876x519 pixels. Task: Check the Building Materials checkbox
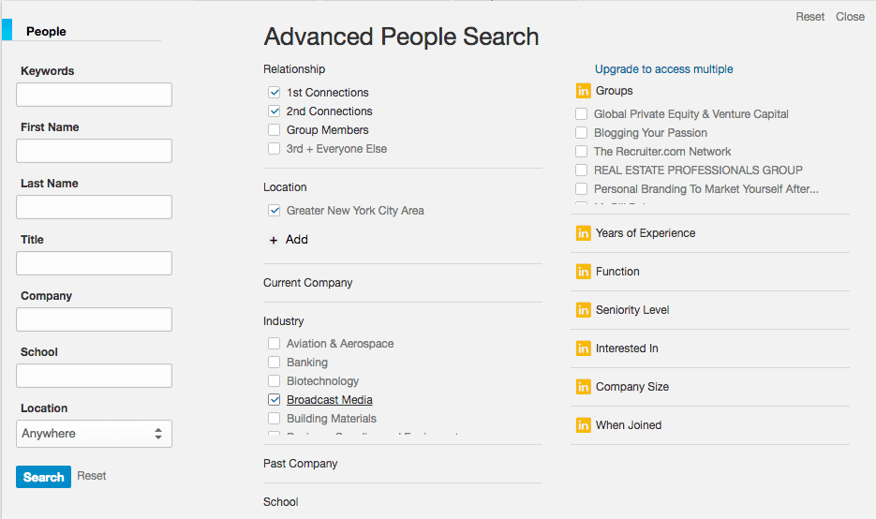coord(274,419)
